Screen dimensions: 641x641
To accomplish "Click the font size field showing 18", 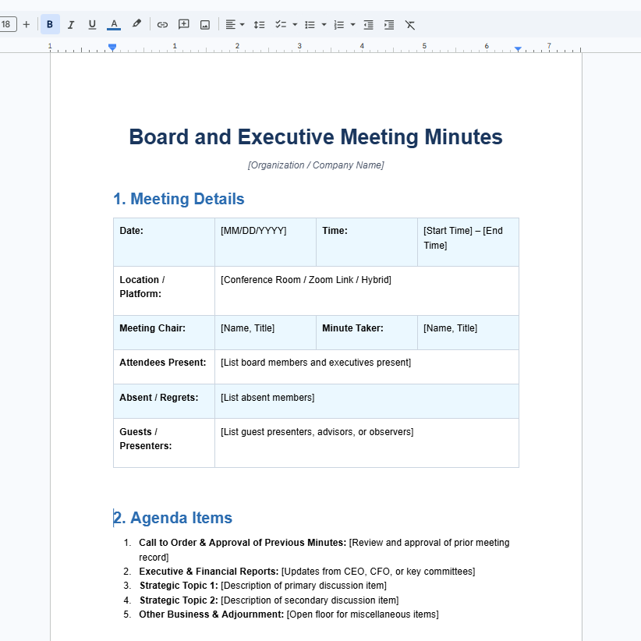I will (7, 24).
